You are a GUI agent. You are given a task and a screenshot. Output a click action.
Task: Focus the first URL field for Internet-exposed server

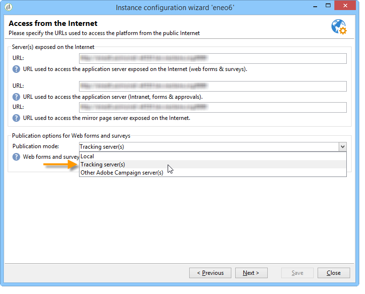pyautogui.click(x=213, y=59)
